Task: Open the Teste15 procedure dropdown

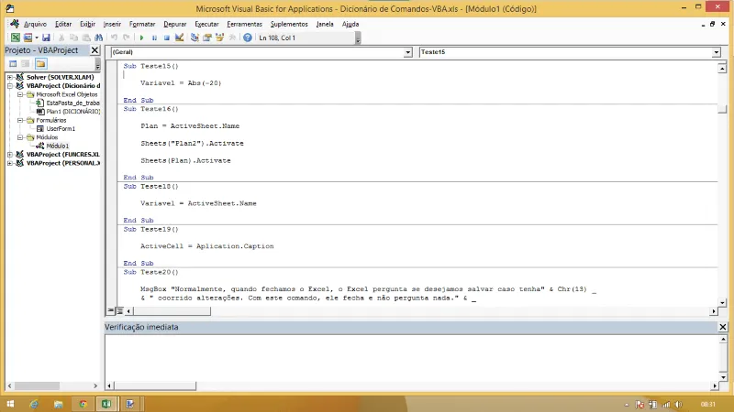Action: point(717,52)
